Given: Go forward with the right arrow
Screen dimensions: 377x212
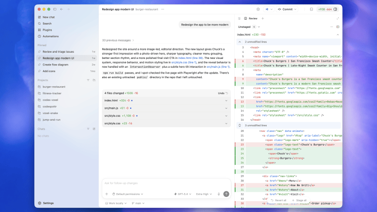Looking at the screenshot, I should click(x=68, y=9).
